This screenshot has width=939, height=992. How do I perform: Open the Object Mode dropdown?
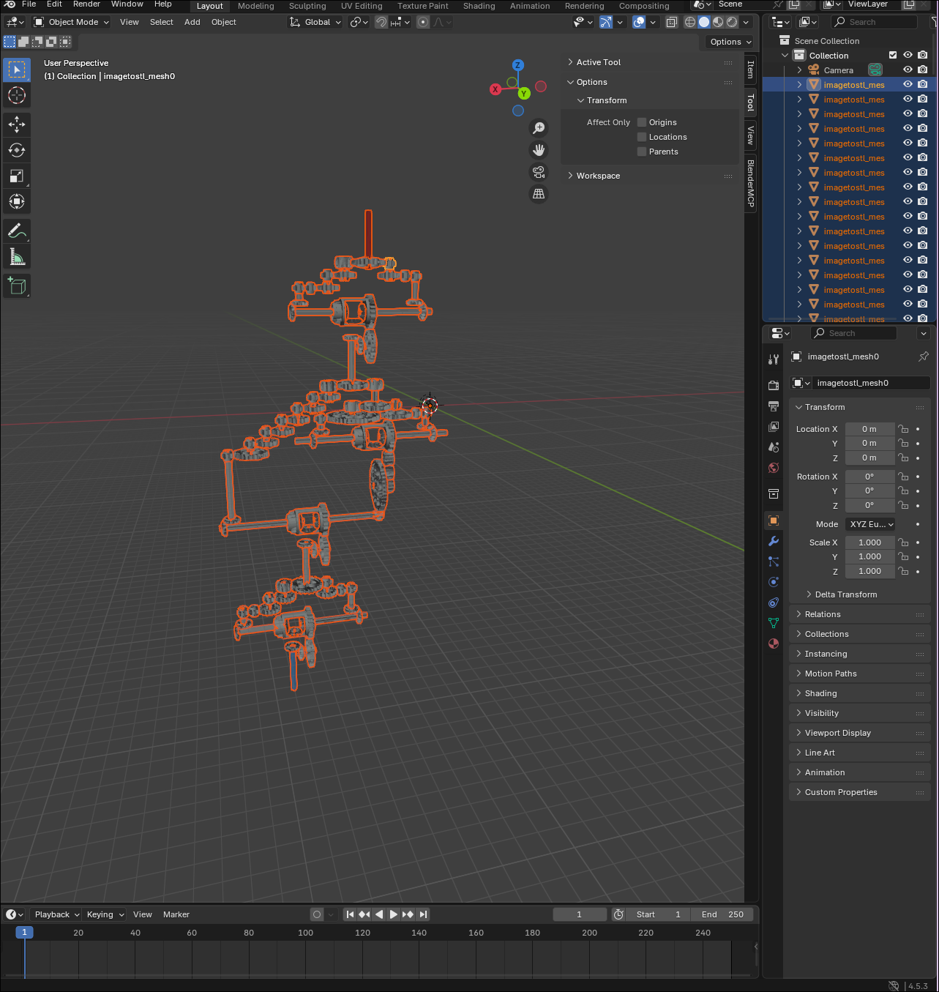[x=72, y=22]
